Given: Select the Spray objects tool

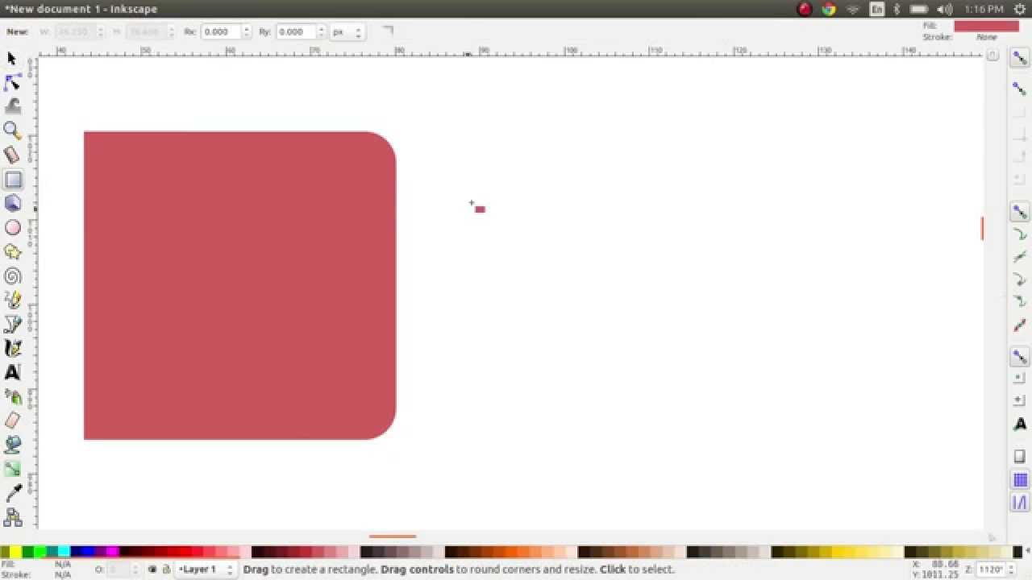Looking at the screenshot, I should pos(12,396).
